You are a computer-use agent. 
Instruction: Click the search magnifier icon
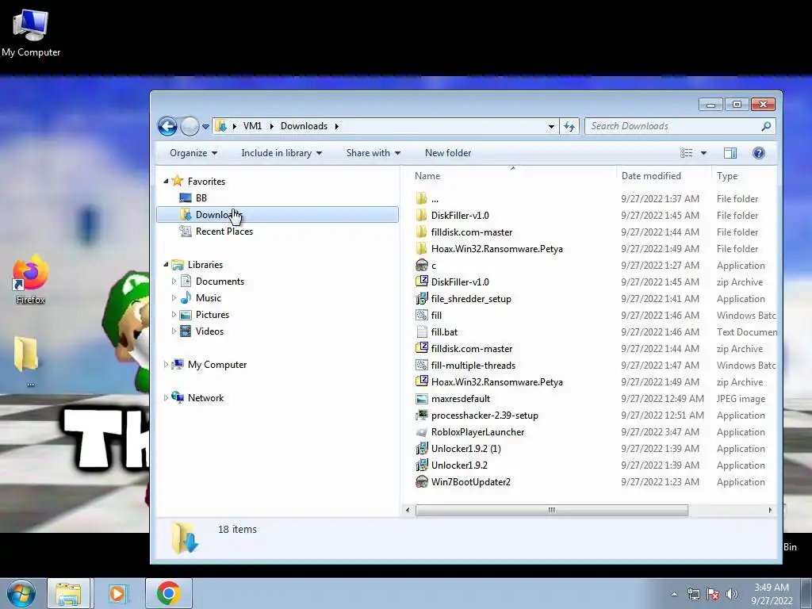766,126
